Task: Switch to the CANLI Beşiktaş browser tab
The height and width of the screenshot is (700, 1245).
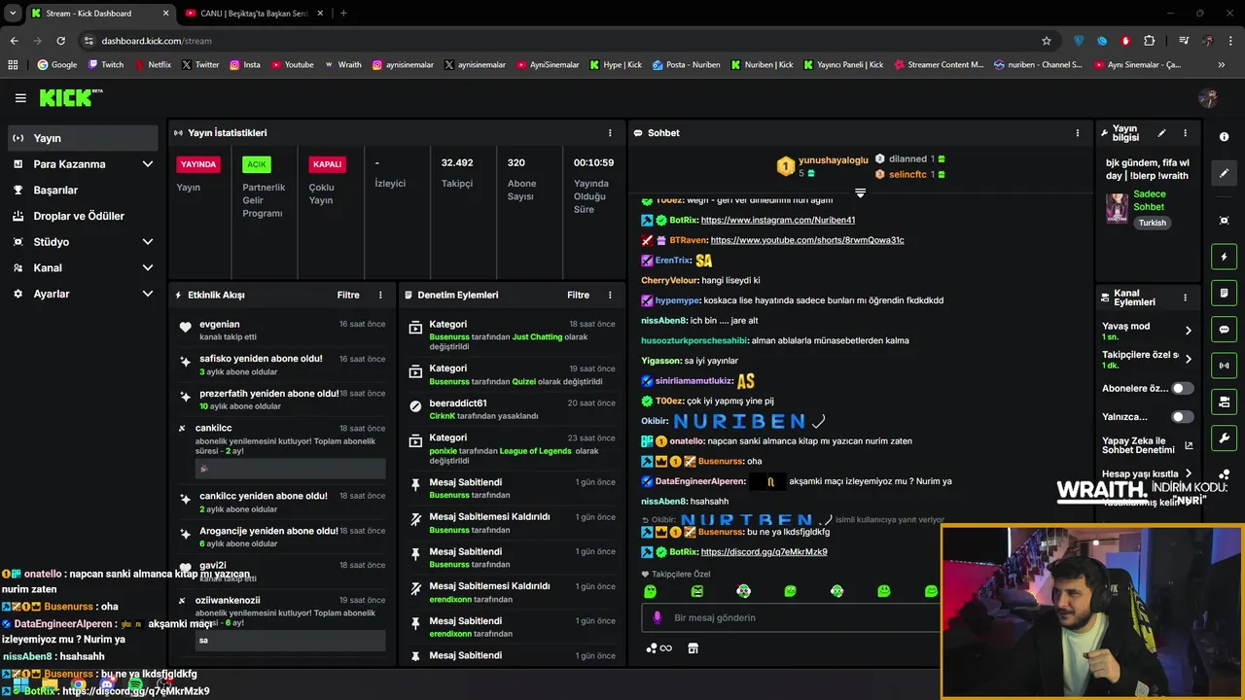Action: 253,14
